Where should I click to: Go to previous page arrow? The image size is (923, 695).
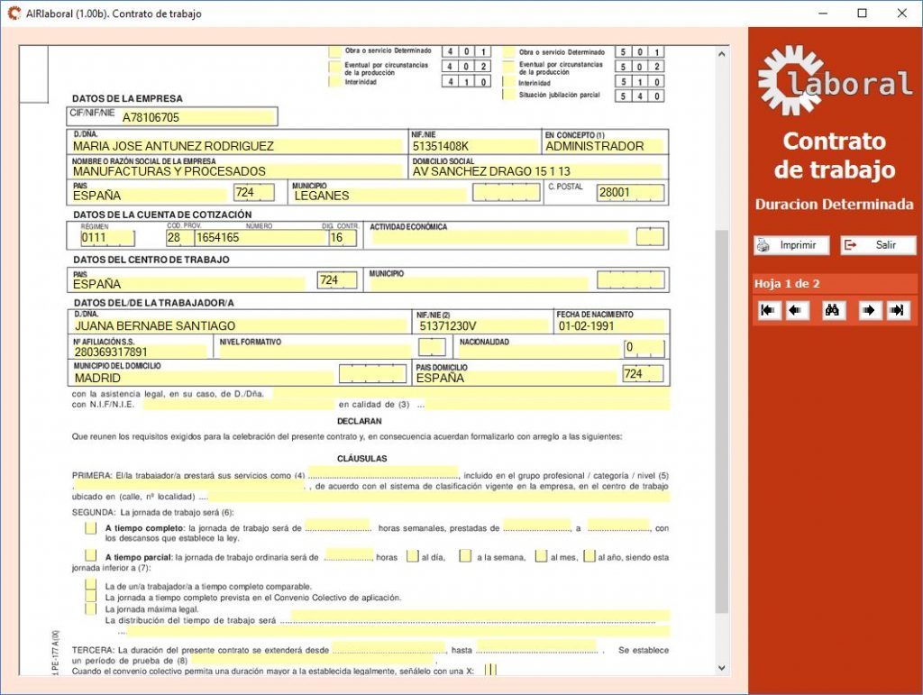point(797,310)
